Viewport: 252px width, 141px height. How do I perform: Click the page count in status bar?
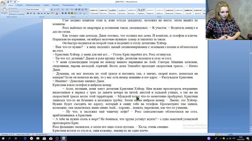pyautogui.click(x=7, y=134)
